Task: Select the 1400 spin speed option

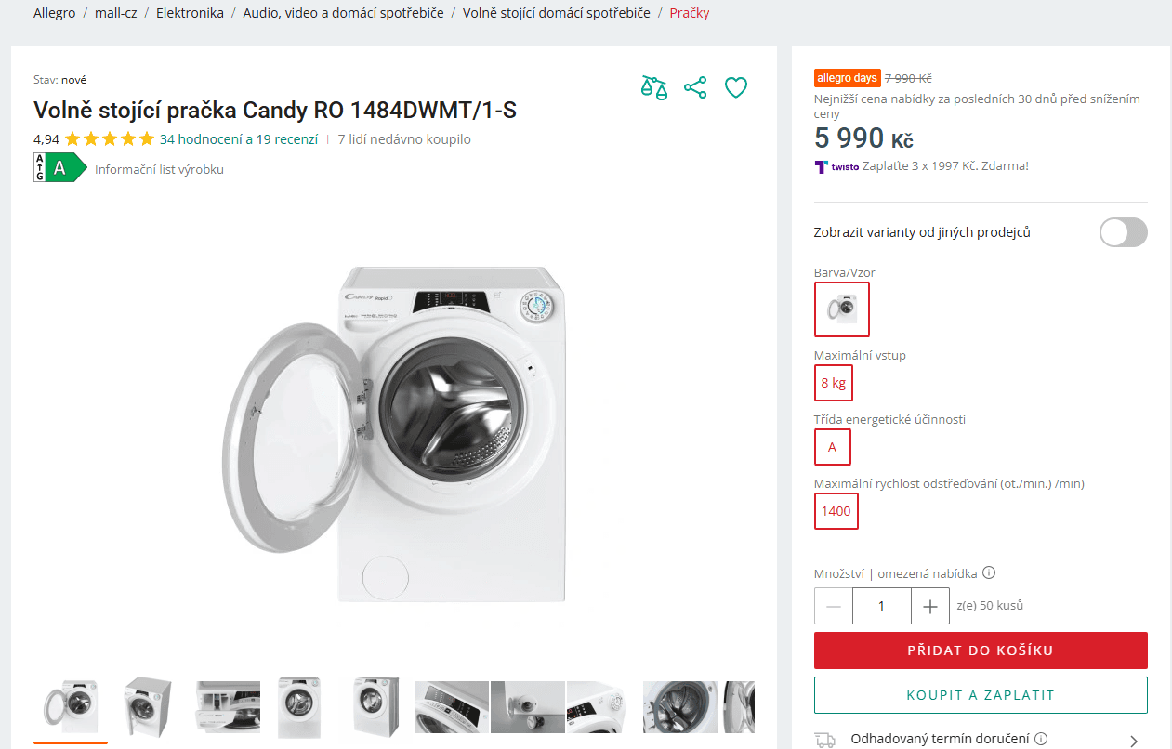Action: click(x=836, y=511)
